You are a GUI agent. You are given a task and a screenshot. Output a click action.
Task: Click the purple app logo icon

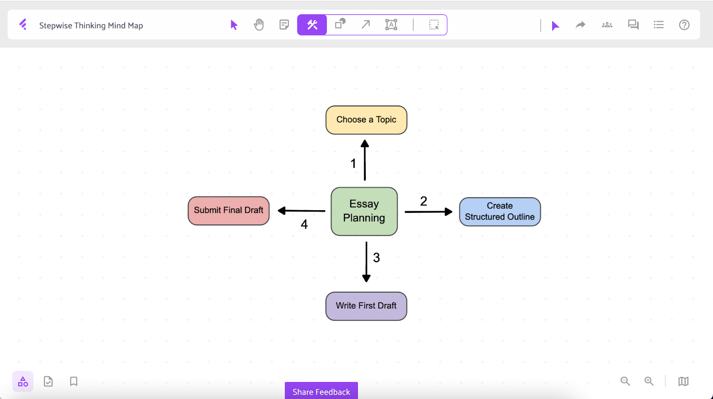(x=23, y=24)
